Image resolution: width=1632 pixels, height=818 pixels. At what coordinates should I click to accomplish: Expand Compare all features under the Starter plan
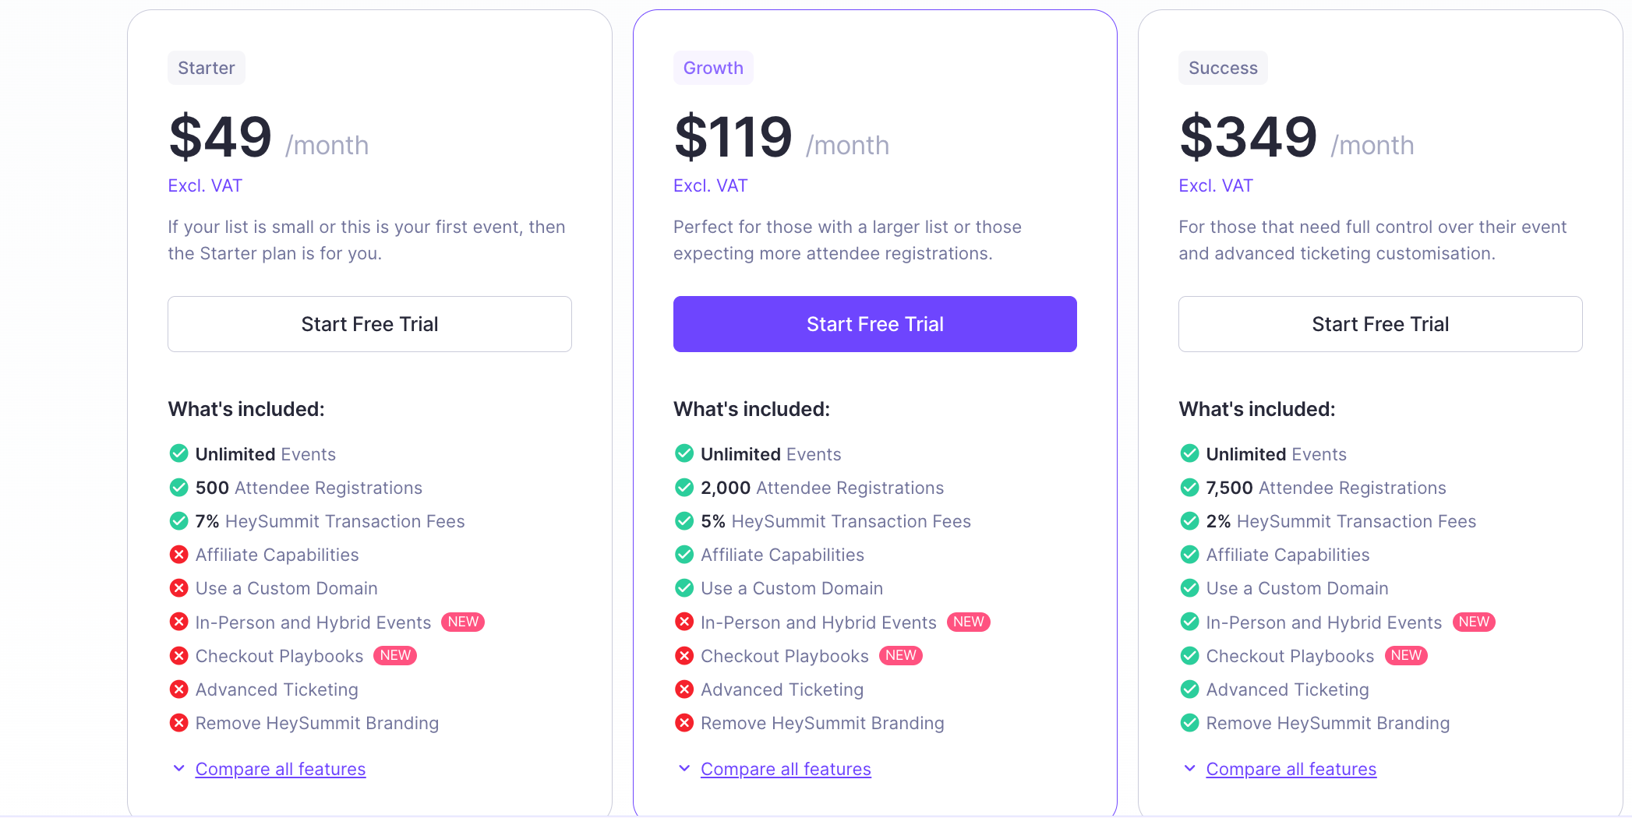point(280,769)
